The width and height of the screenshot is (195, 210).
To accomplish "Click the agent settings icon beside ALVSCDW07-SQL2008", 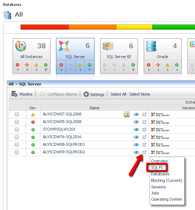I will [127, 114].
